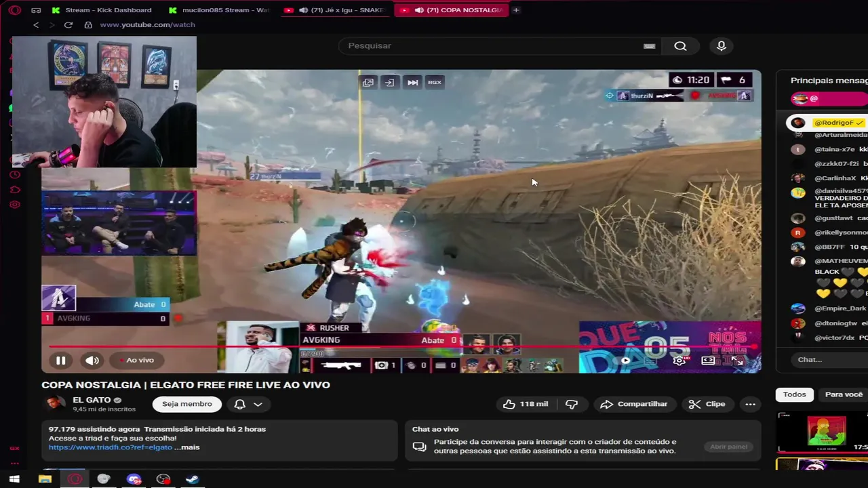Open player settings gear

coord(679,361)
